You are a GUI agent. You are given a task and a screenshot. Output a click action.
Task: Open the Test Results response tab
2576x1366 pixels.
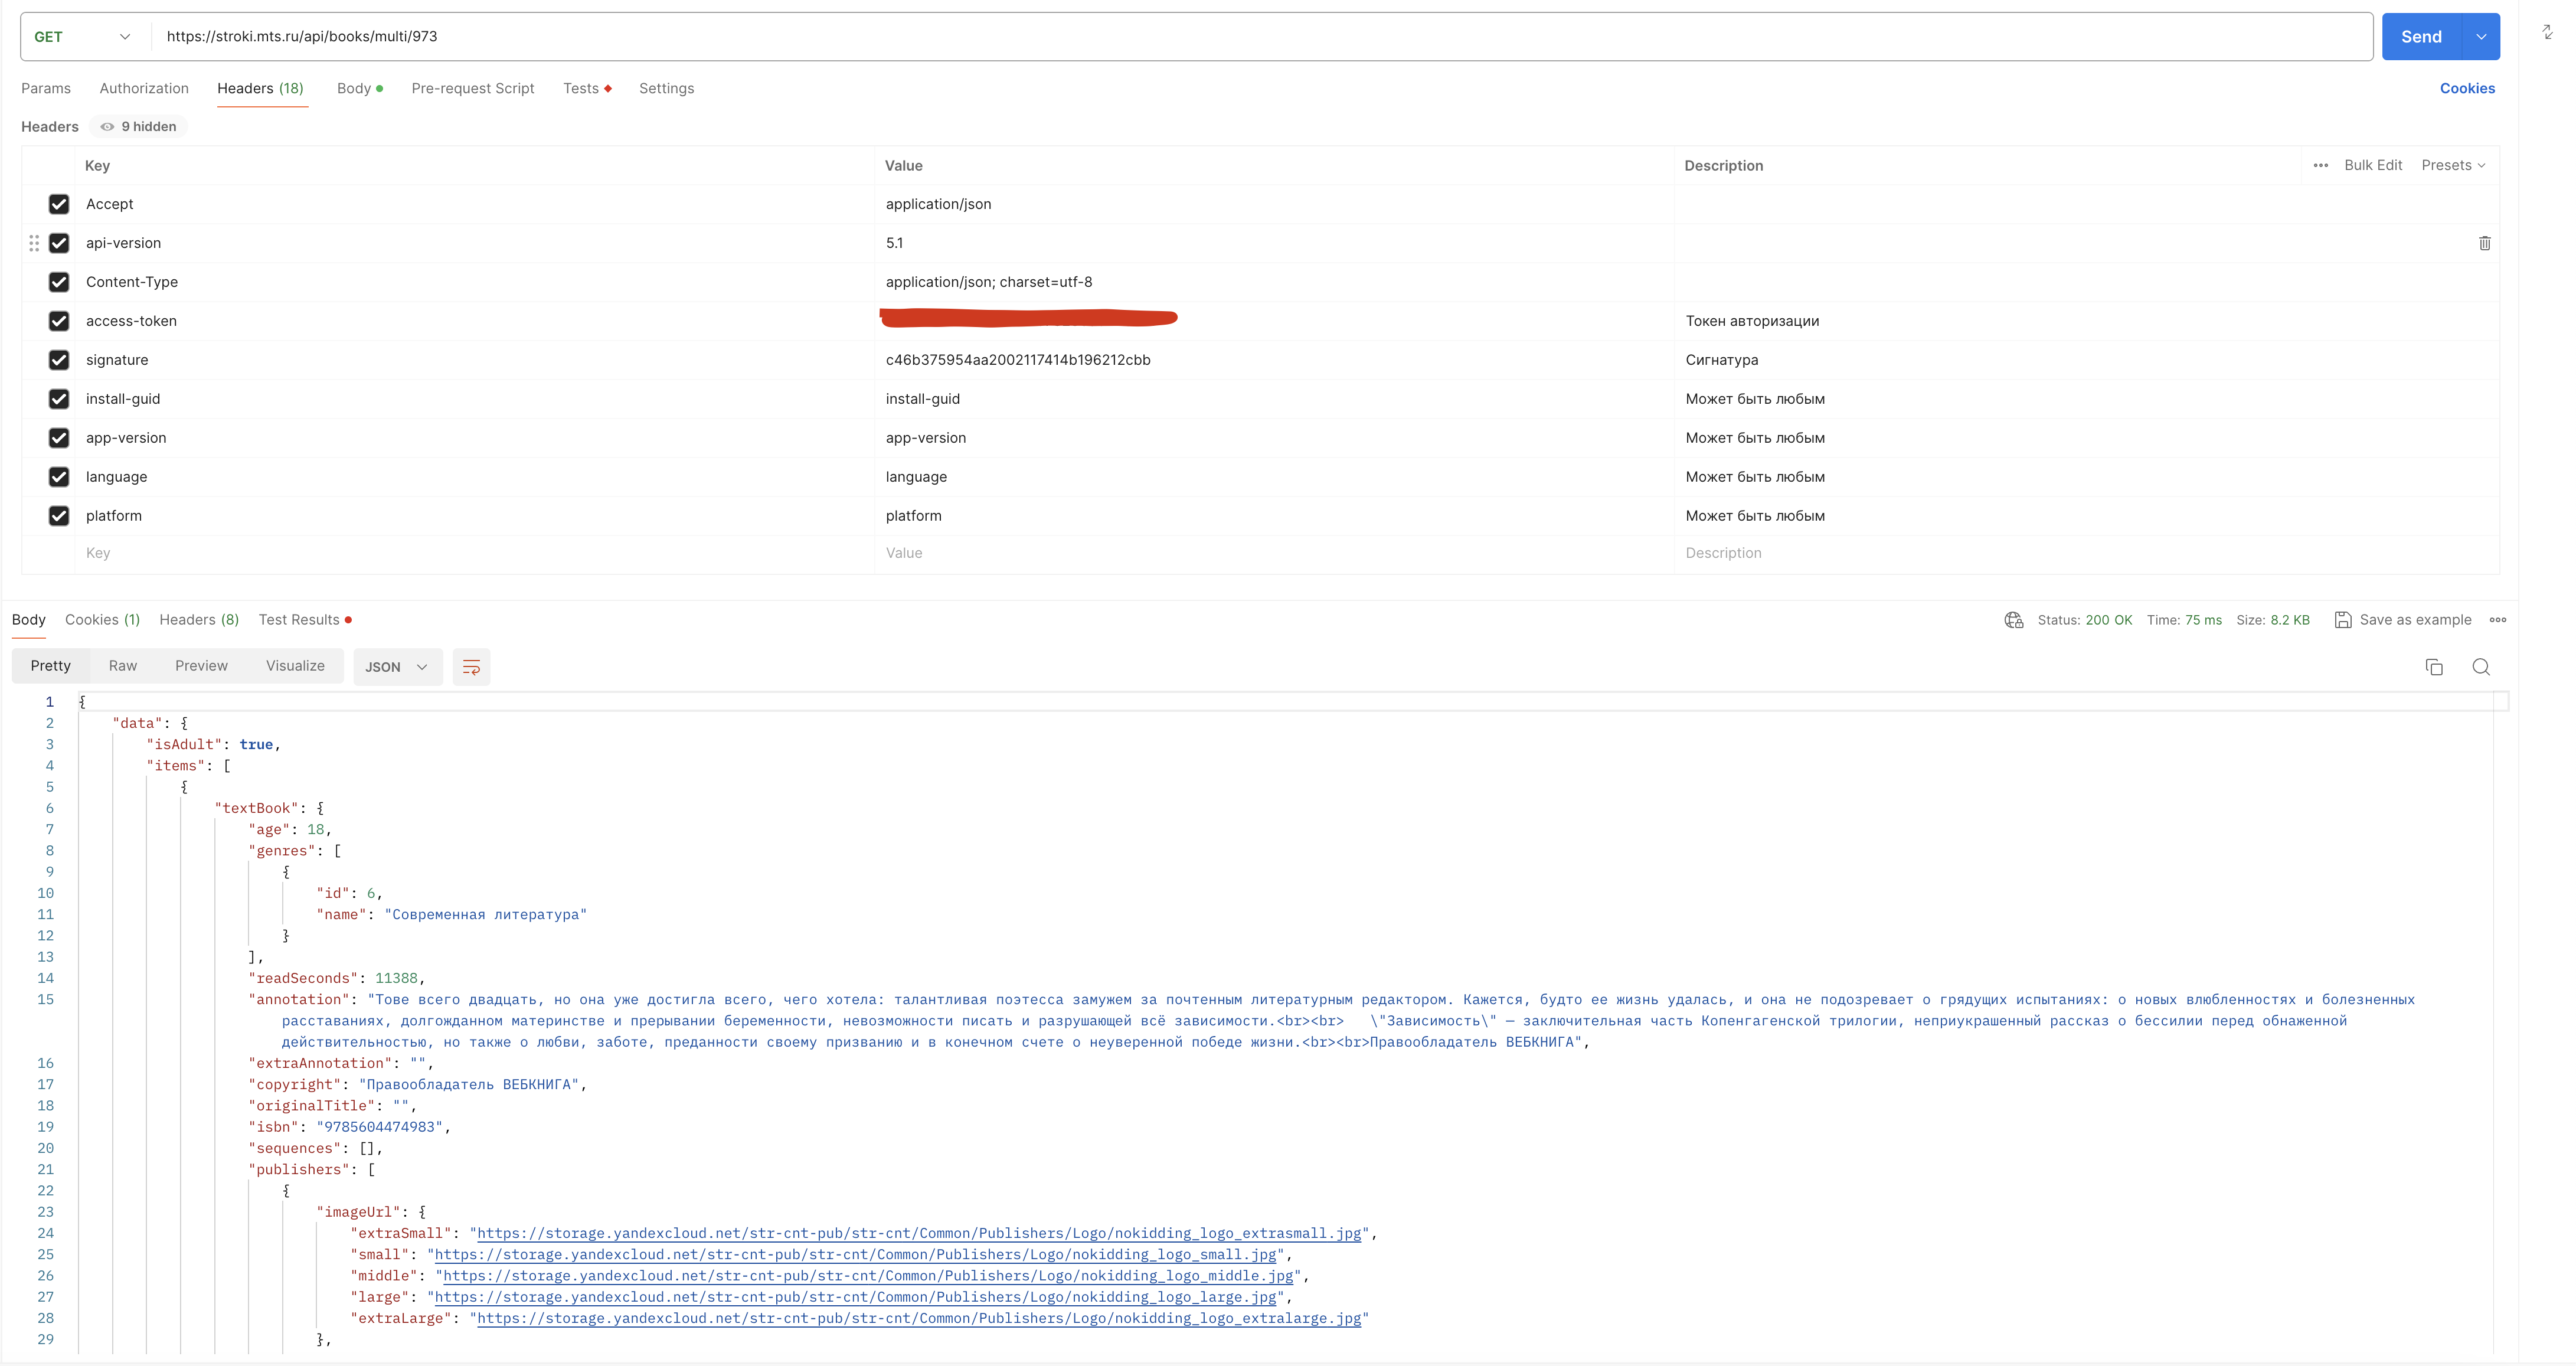tap(299, 620)
